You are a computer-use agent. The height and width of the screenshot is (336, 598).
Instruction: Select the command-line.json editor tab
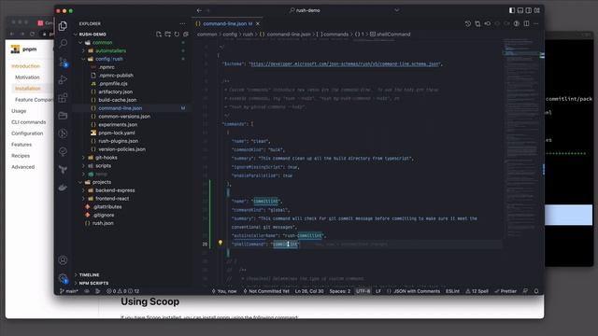pyautogui.click(x=227, y=23)
